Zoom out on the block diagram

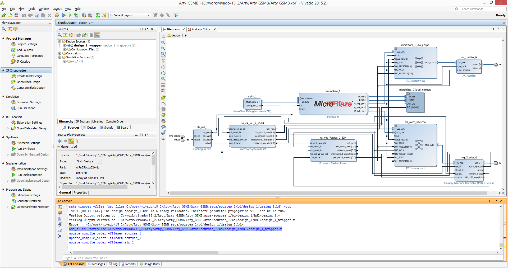(163, 49)
